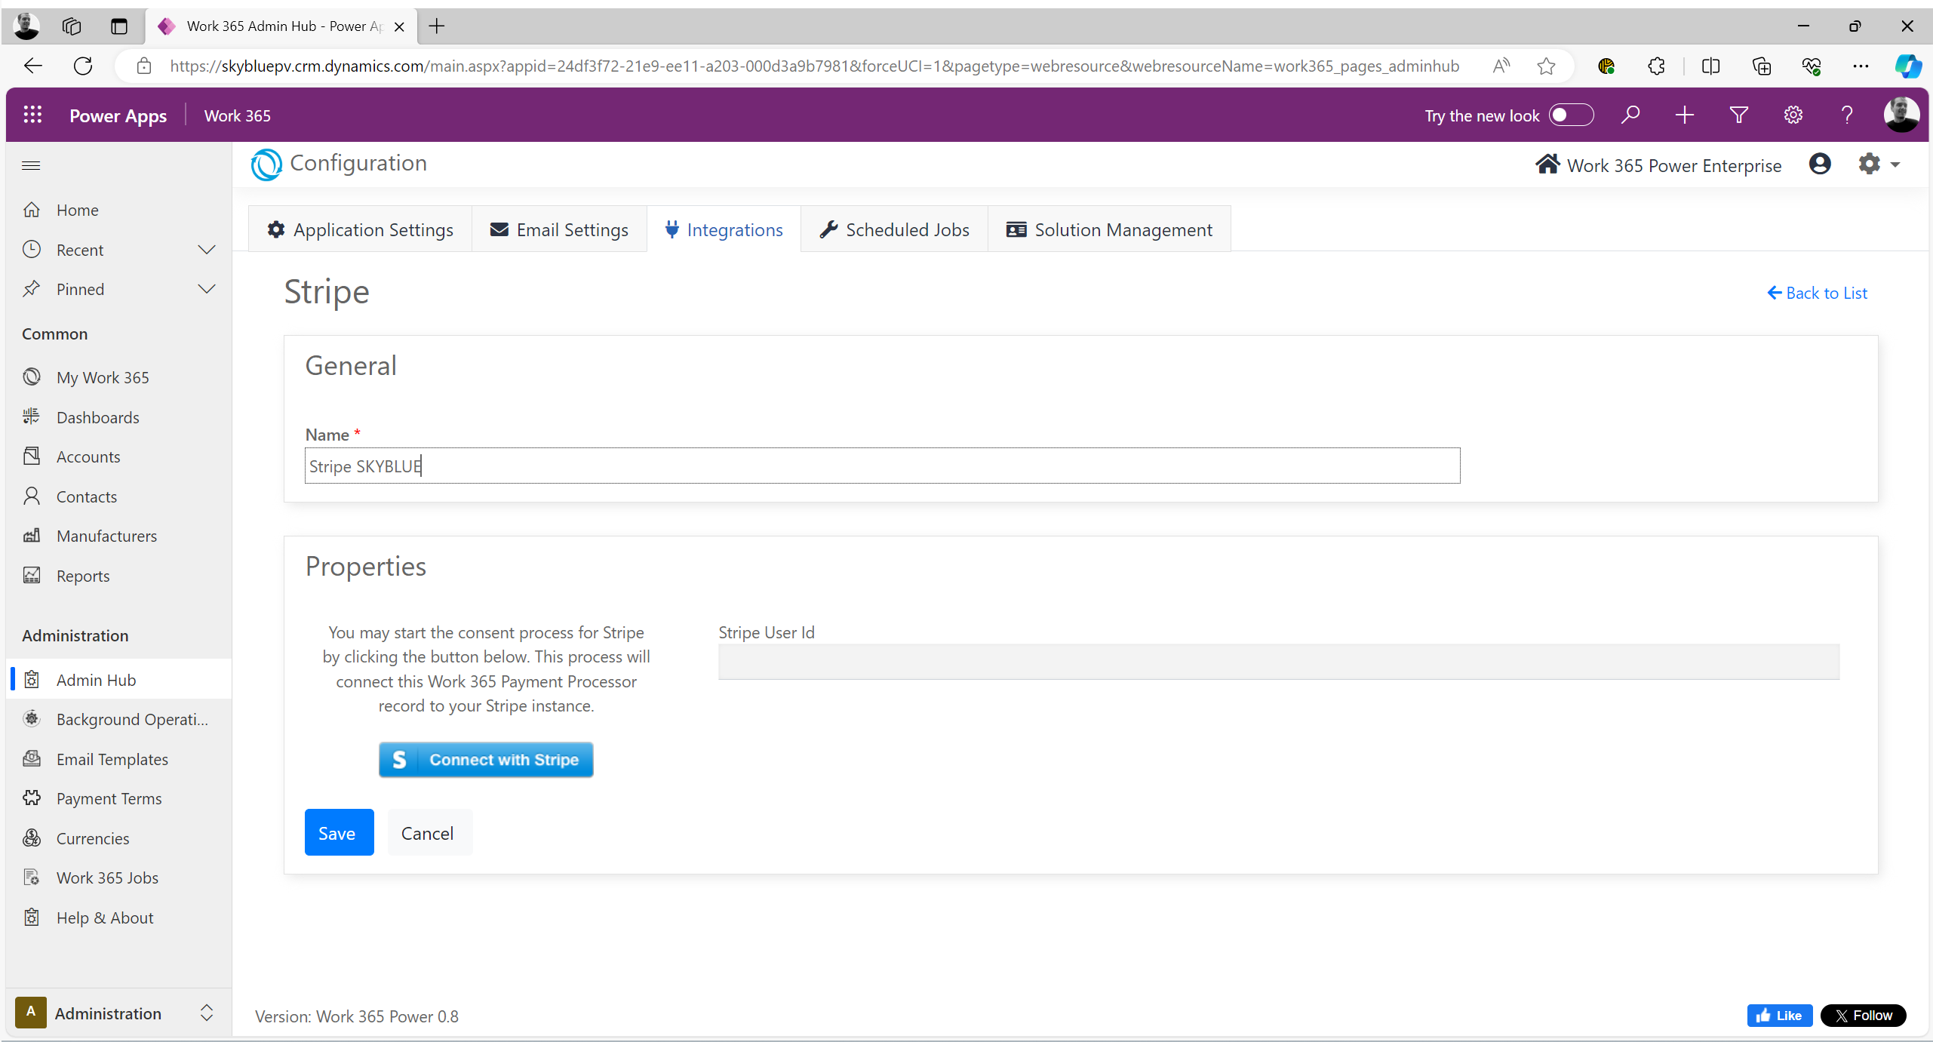Add browser page to favorites star
The height and width of the screenshot is (1042, 1933).
coord(1546,66)
